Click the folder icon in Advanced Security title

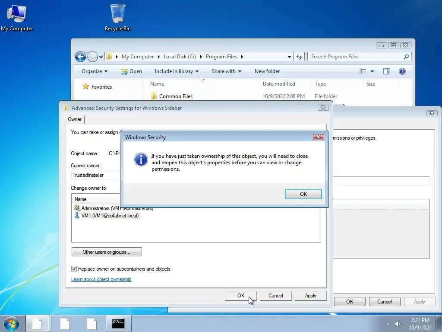pyautogui.click(x=66, y=108)
